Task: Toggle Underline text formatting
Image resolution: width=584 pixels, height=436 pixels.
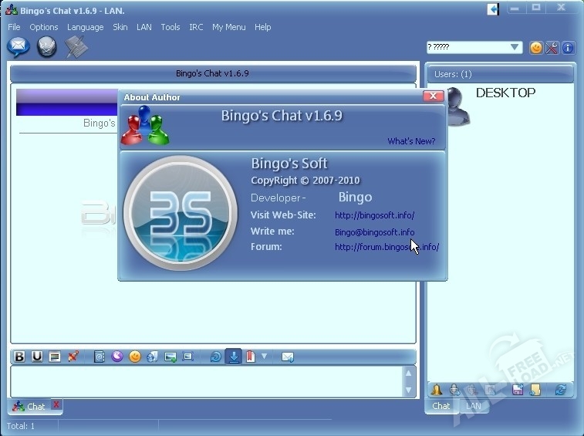Action: [x=37, y=357]
